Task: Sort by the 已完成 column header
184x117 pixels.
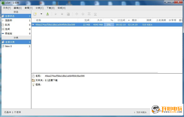Action: click(120, 20)
